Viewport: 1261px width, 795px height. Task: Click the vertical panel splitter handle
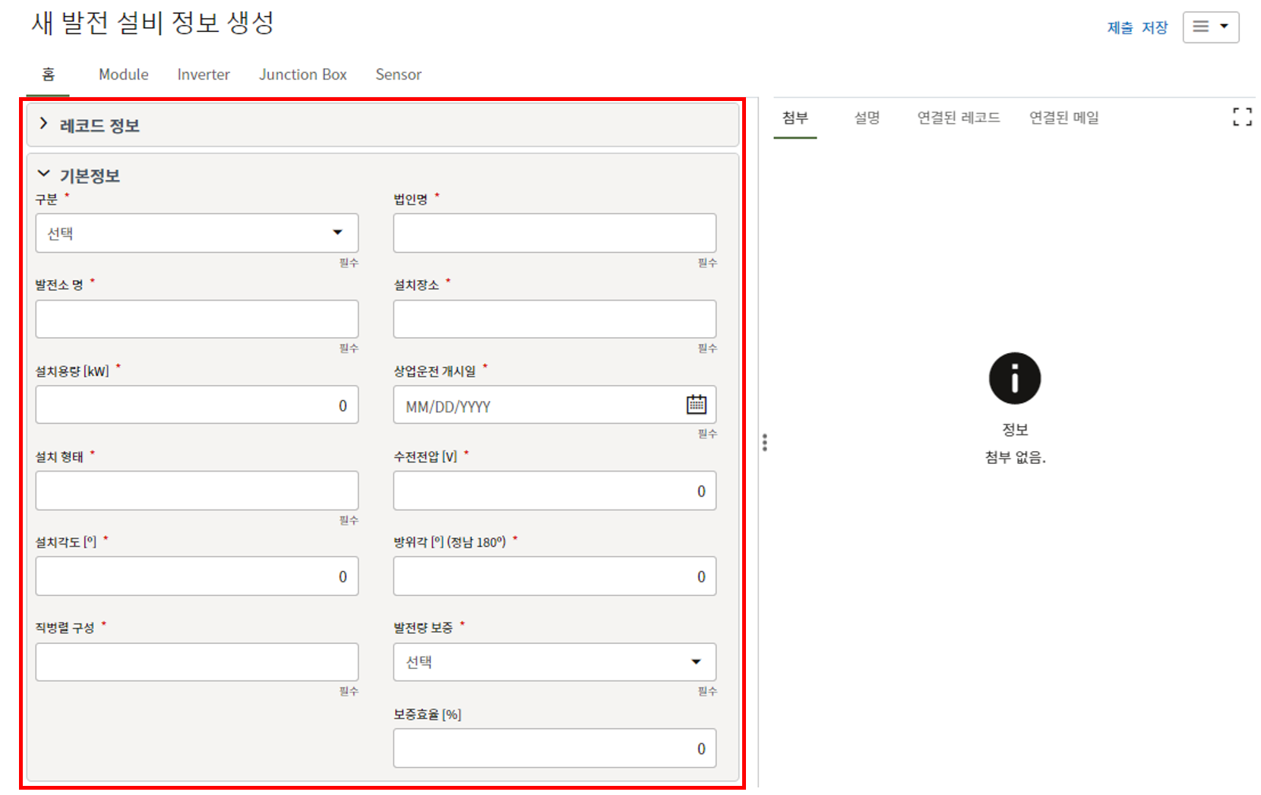[764, 443]
